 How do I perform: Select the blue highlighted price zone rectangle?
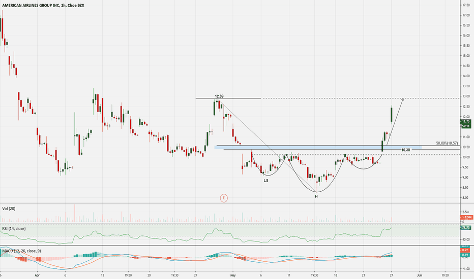point(318,148)
